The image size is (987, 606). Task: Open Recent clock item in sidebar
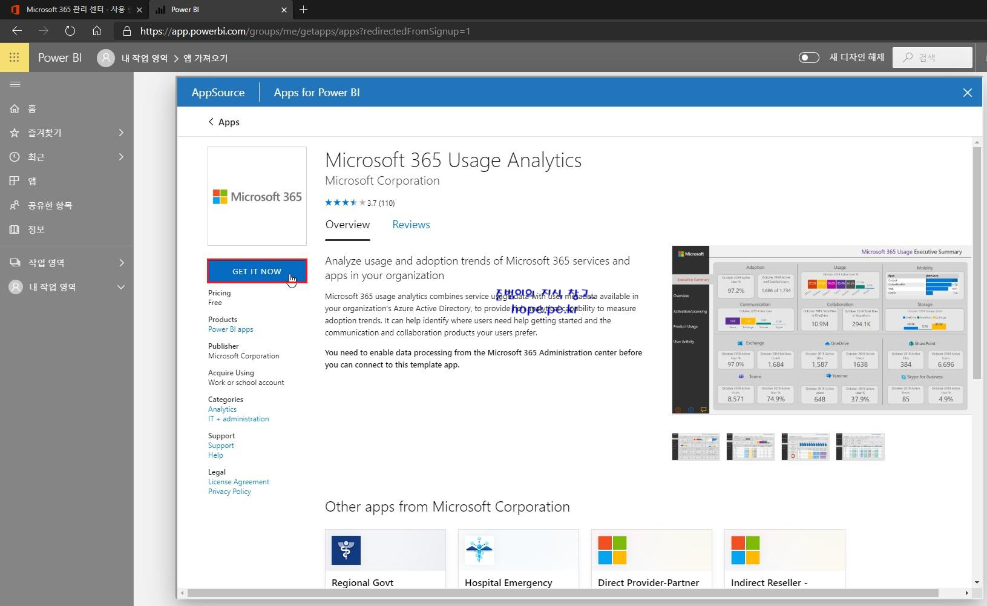15,157
